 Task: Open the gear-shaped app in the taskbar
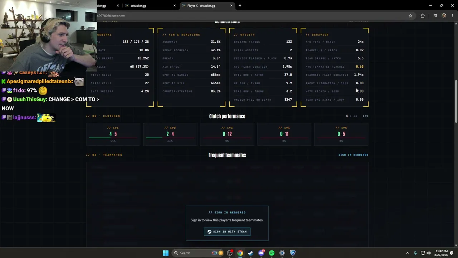coord(282,253)
